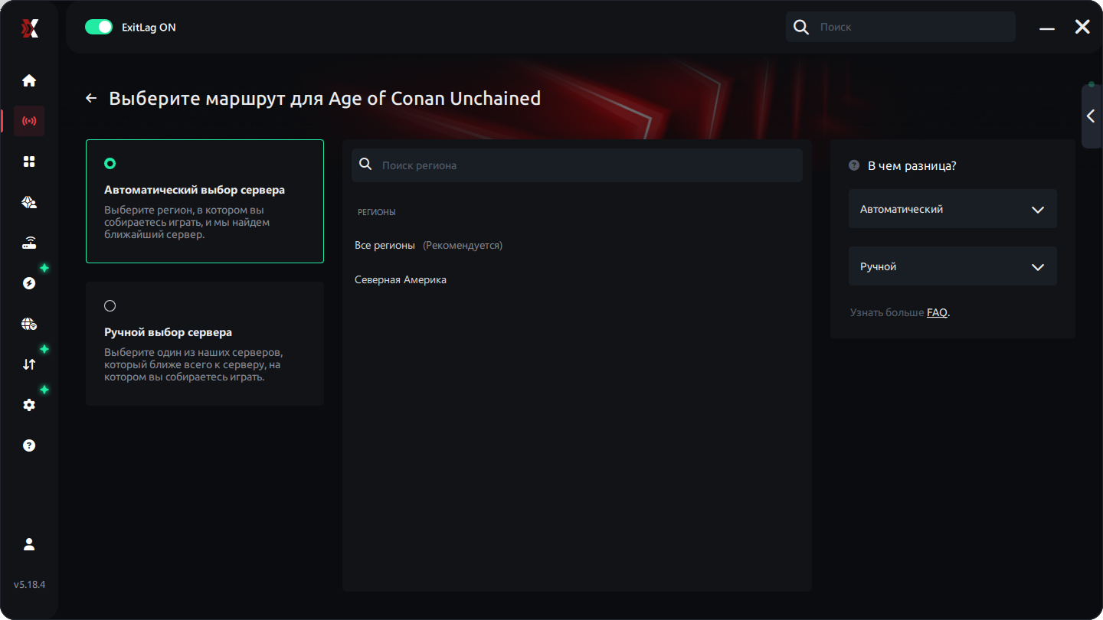Open the user account icon
The height and width of the screenshot is (620, 1103).
(29, 544)
